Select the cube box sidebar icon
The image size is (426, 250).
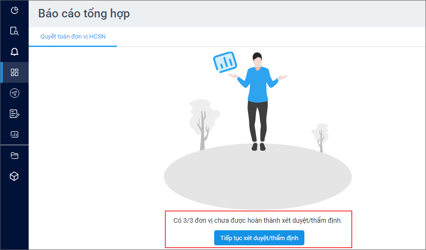pos(14,176)
